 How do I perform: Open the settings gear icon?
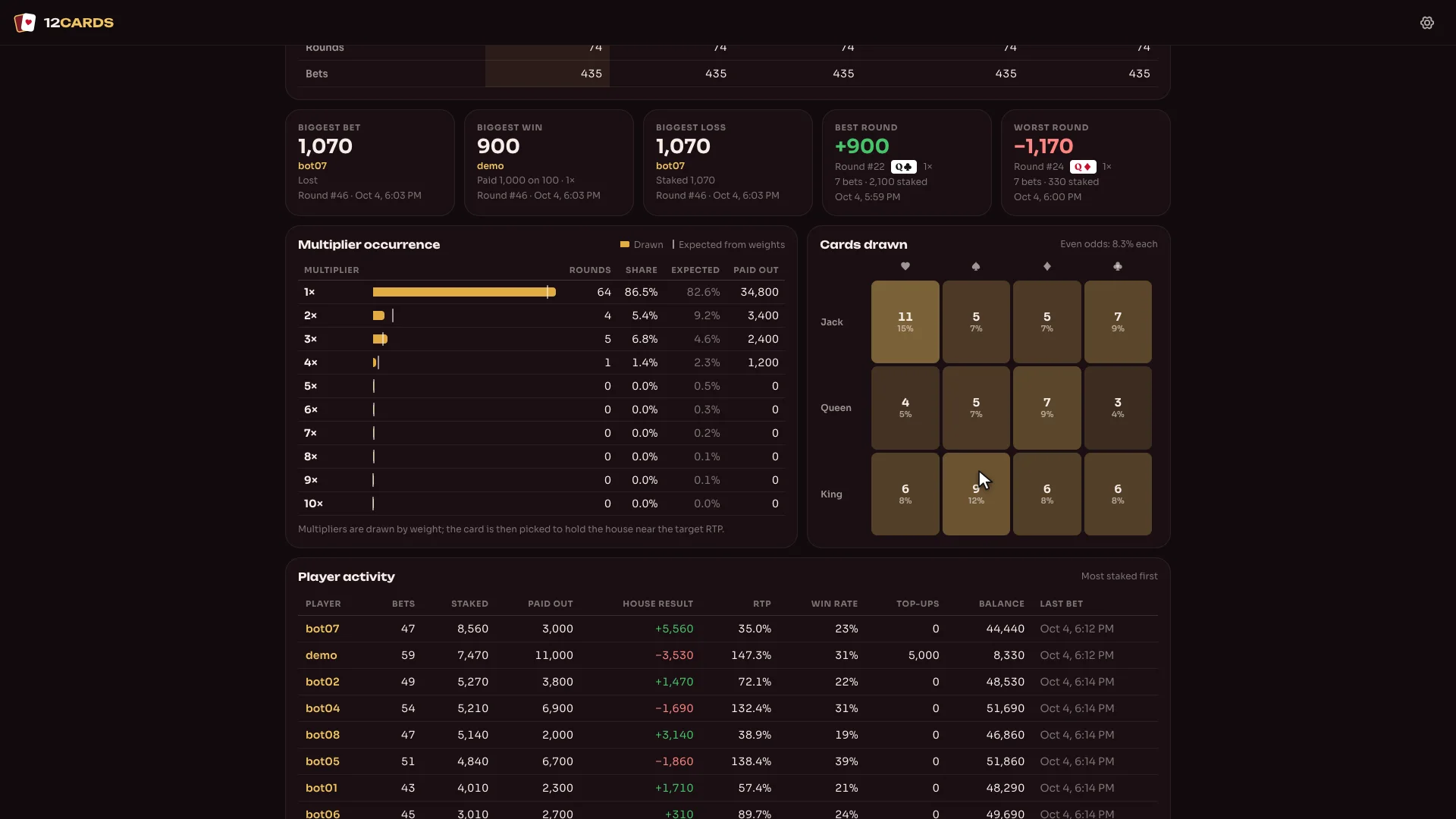point(1426,23)
